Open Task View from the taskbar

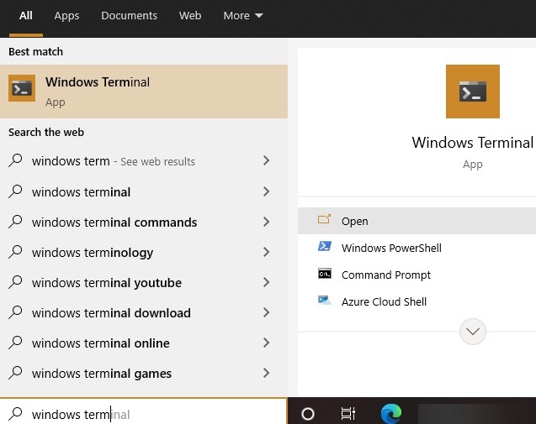[x=348, y=414]
